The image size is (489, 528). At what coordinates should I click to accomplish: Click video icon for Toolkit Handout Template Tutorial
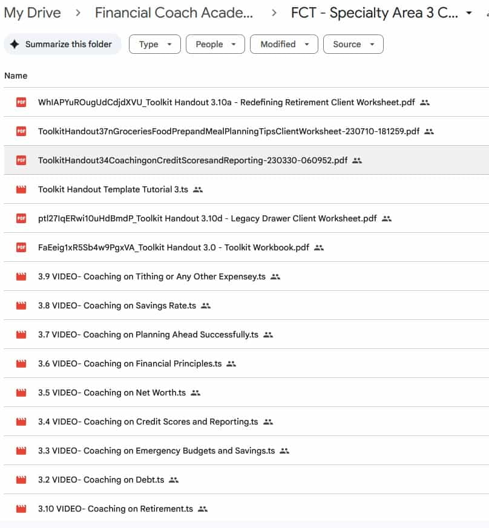click(x=21, y=189)
